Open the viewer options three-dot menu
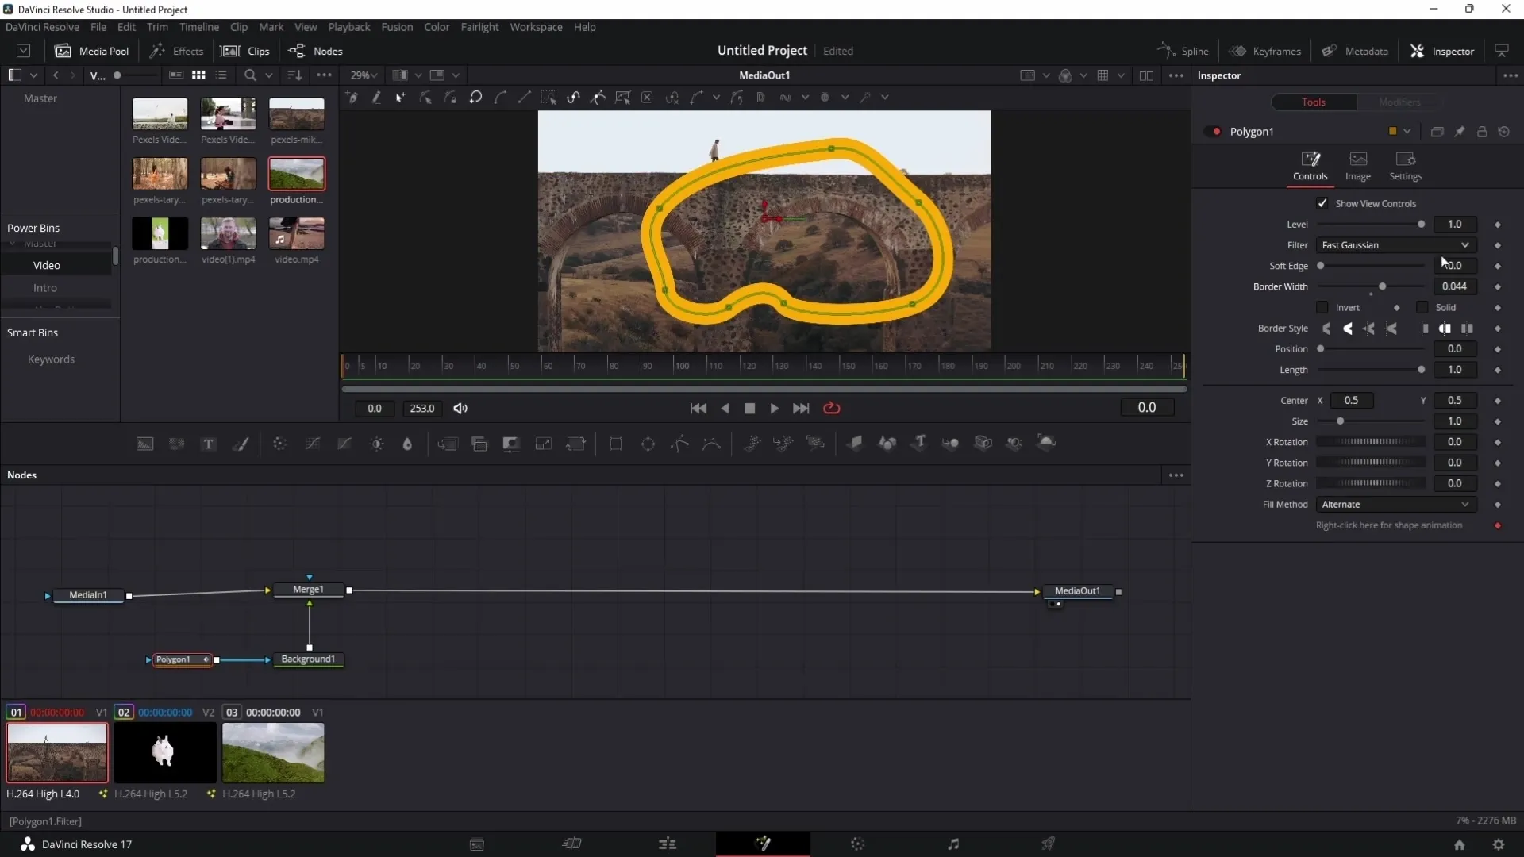 click(x=1176, y=76)
